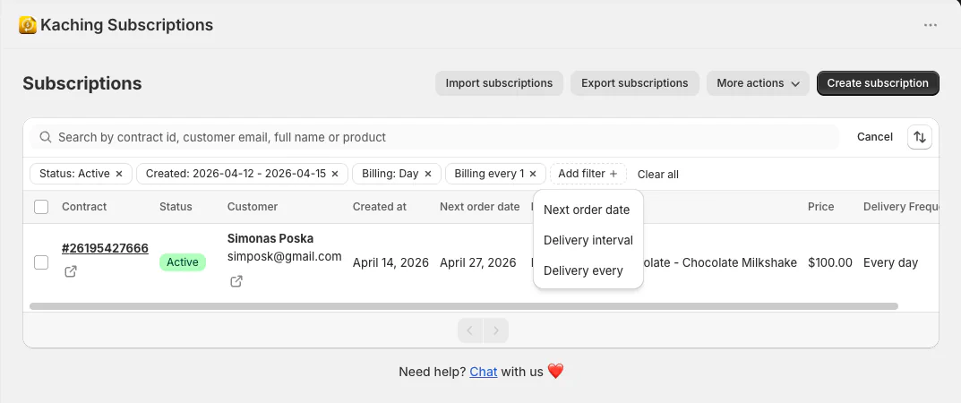Click Clear all filters
Viewport: 961px width, 403px height.
pyautogui.click(x=657, y=175)
